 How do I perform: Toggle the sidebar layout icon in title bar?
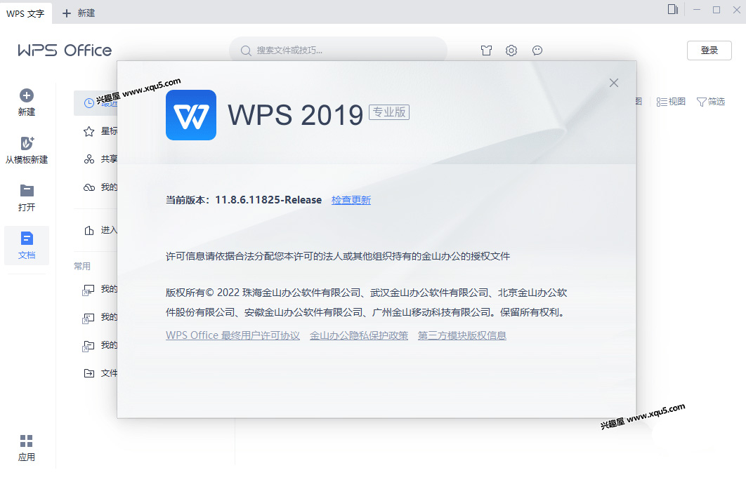[673, 10]
